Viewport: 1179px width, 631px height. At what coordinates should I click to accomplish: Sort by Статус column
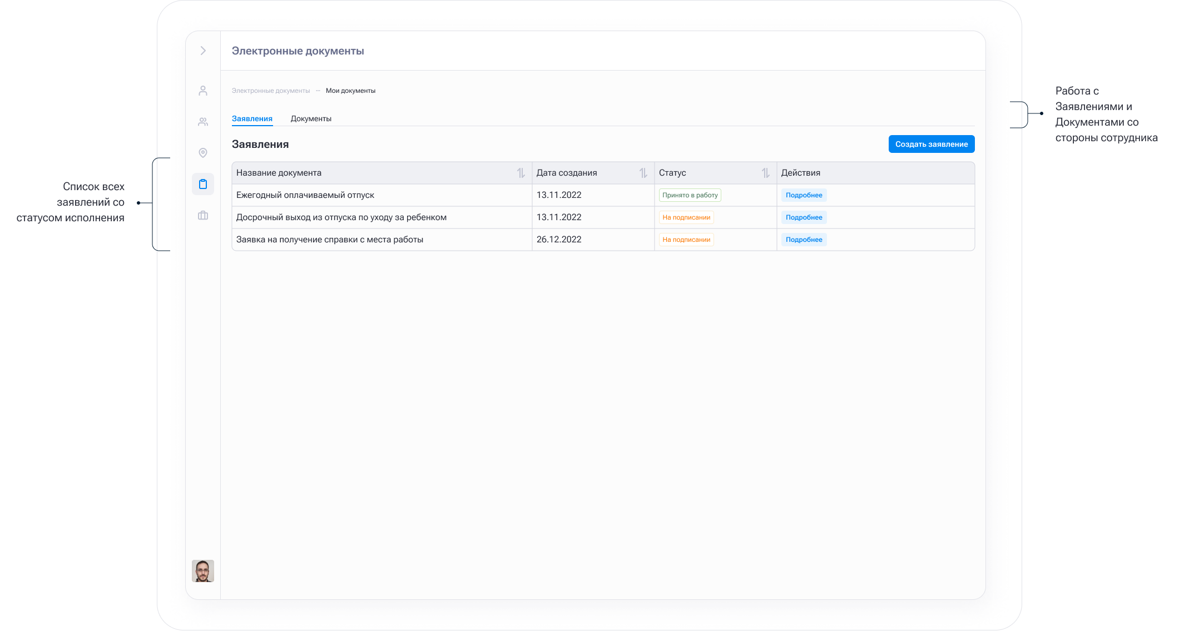point(765,173)
